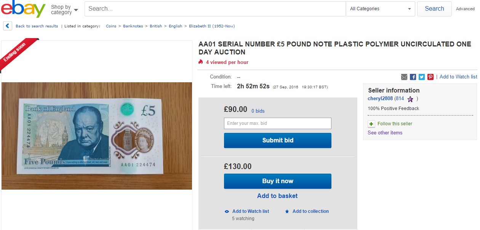Open seller cheryl2808 profile link
Viewport: 480px width, 230px height.
tap(380, 99)
